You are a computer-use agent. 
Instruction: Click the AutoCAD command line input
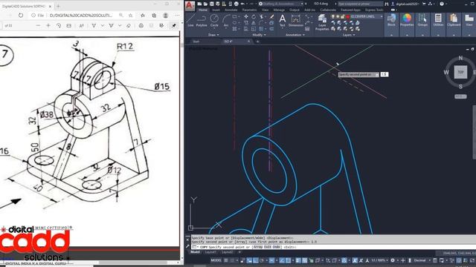[332, 247]
